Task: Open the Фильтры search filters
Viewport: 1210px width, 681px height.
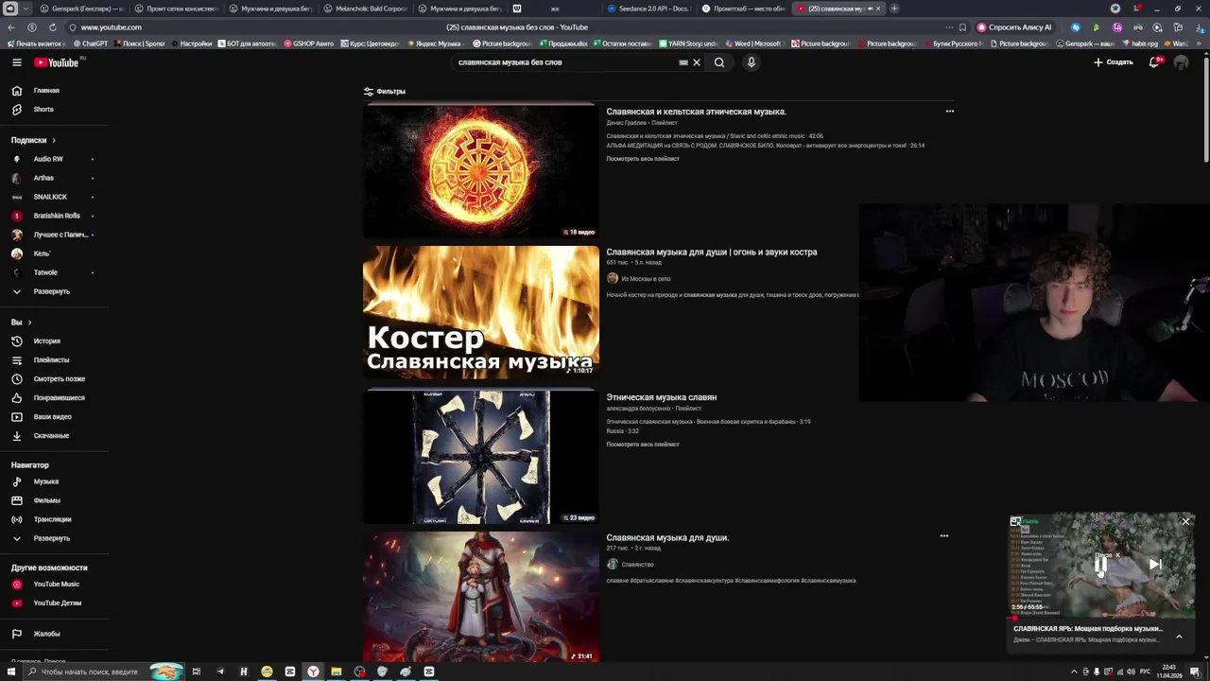Action: [x=384, y=92]
